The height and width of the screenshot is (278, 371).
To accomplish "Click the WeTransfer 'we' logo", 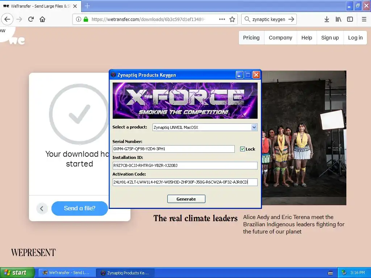I will (17, 41).
